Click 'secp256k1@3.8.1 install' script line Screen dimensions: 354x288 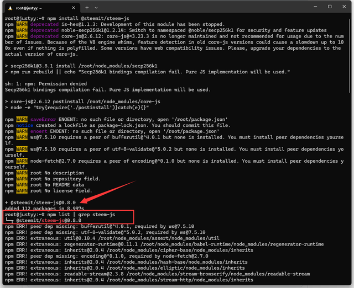pyautogui.click(x=81, y=66)
